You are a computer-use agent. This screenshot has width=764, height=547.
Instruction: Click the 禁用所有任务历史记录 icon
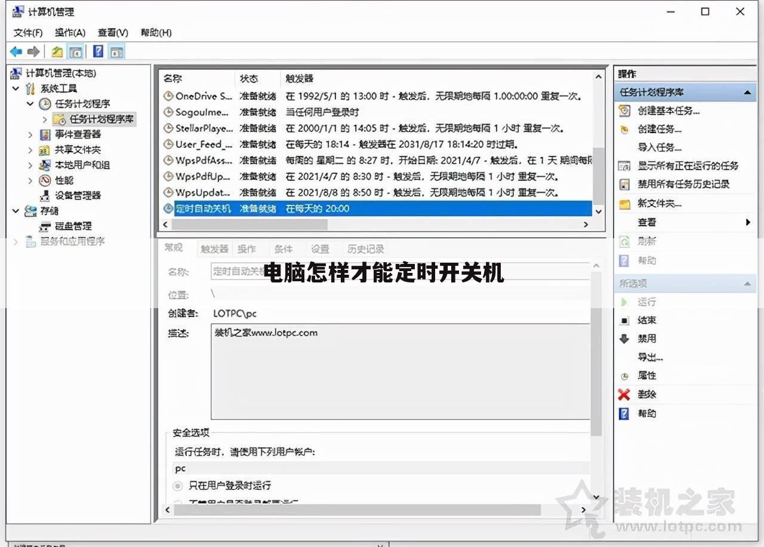(x=624, y=185)
